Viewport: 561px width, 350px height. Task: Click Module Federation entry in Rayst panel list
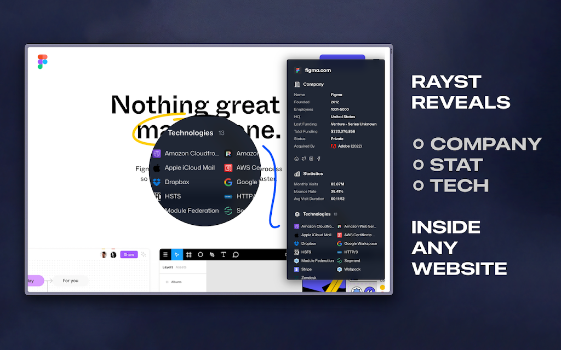(314, 261)
